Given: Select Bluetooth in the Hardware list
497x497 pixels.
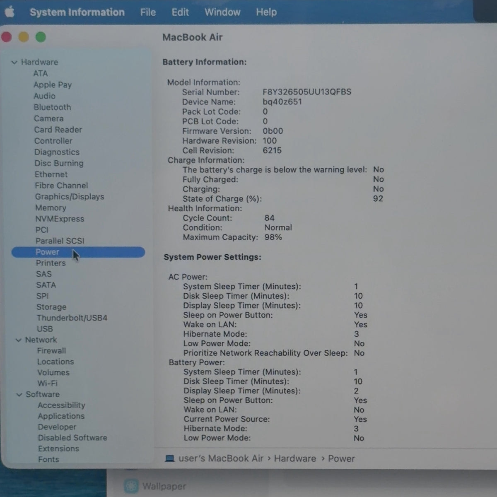Looking at the screenshot, I should coord(52,107).
